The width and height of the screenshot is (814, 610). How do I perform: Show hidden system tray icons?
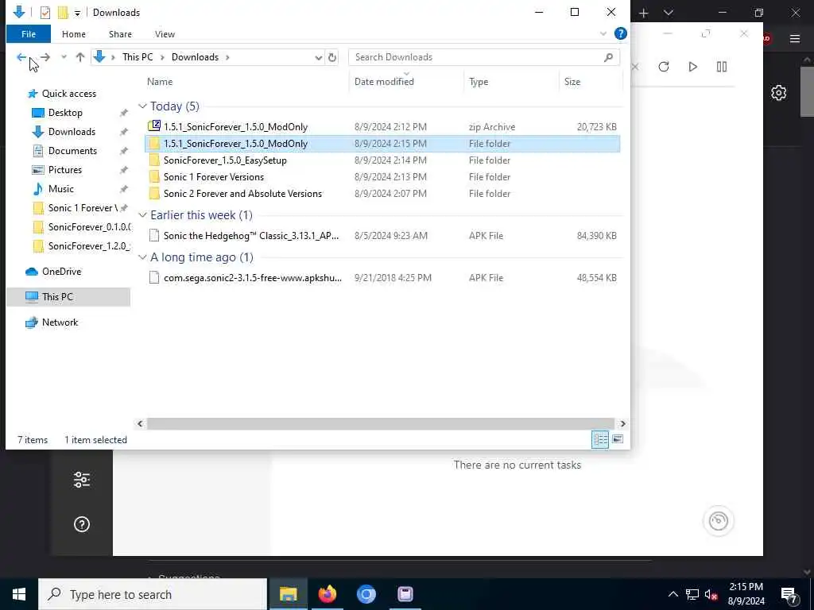coord(673,594)
